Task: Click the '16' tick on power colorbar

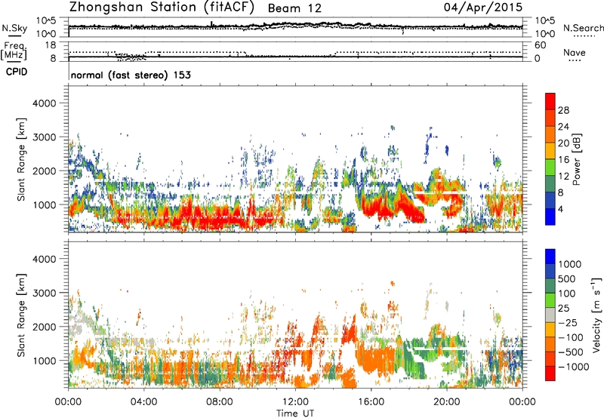Action: (x=563, y=160)
